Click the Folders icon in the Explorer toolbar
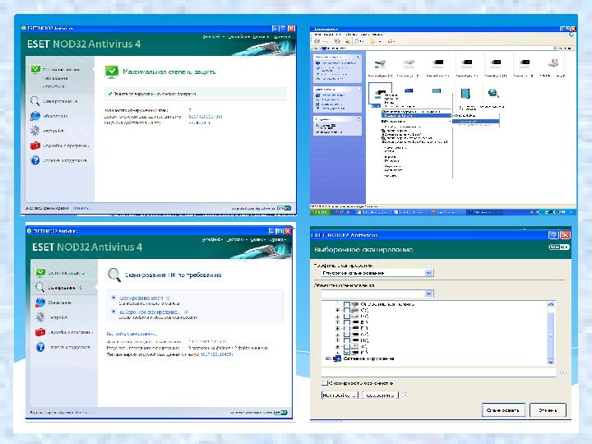The image size is (592, 444). pyautogui.click(x=372, y=41)
